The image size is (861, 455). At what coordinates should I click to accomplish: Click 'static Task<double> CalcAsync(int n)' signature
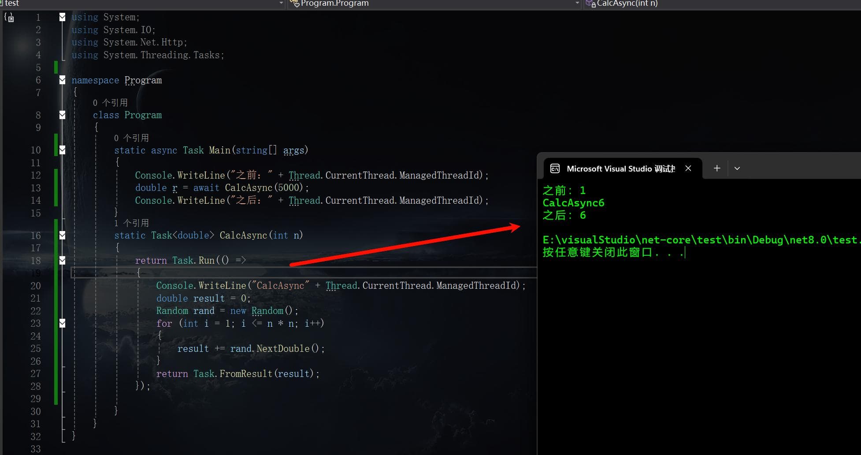208,235
